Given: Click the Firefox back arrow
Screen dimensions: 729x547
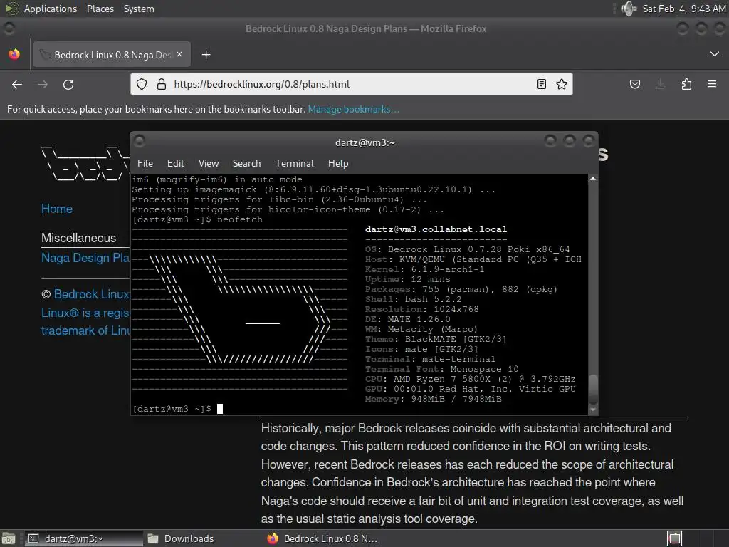Looking at the screenshot, I should click(x=17, y=84).
